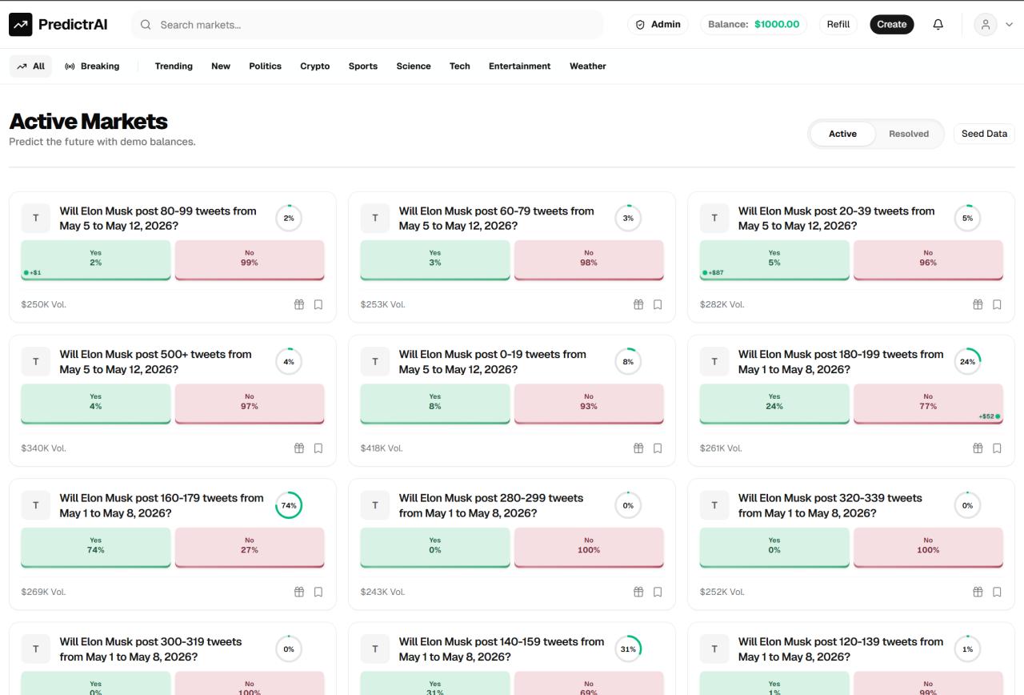Viewport: 1024px width, 695px height.
Task: Bookmark the 80-99 tweets market
Action: (318, 304)
